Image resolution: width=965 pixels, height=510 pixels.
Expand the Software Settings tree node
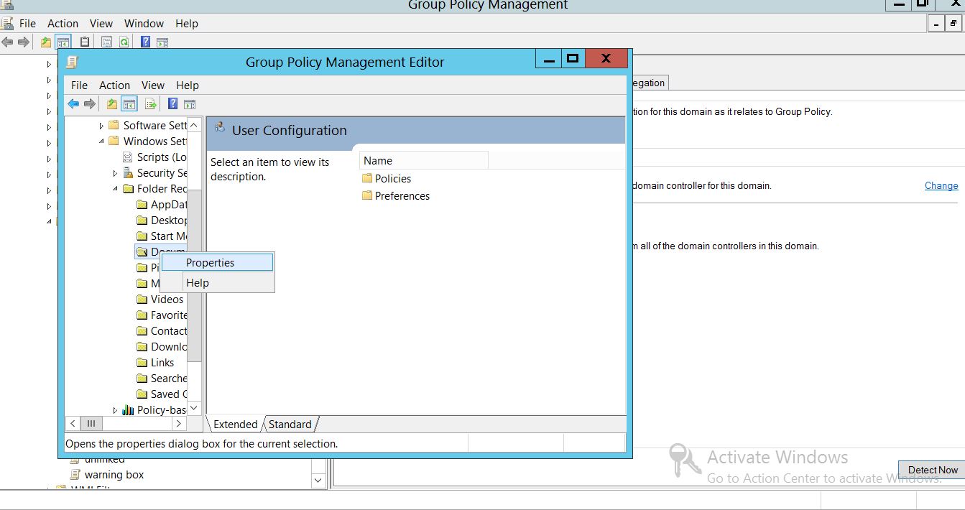[101, 126]
